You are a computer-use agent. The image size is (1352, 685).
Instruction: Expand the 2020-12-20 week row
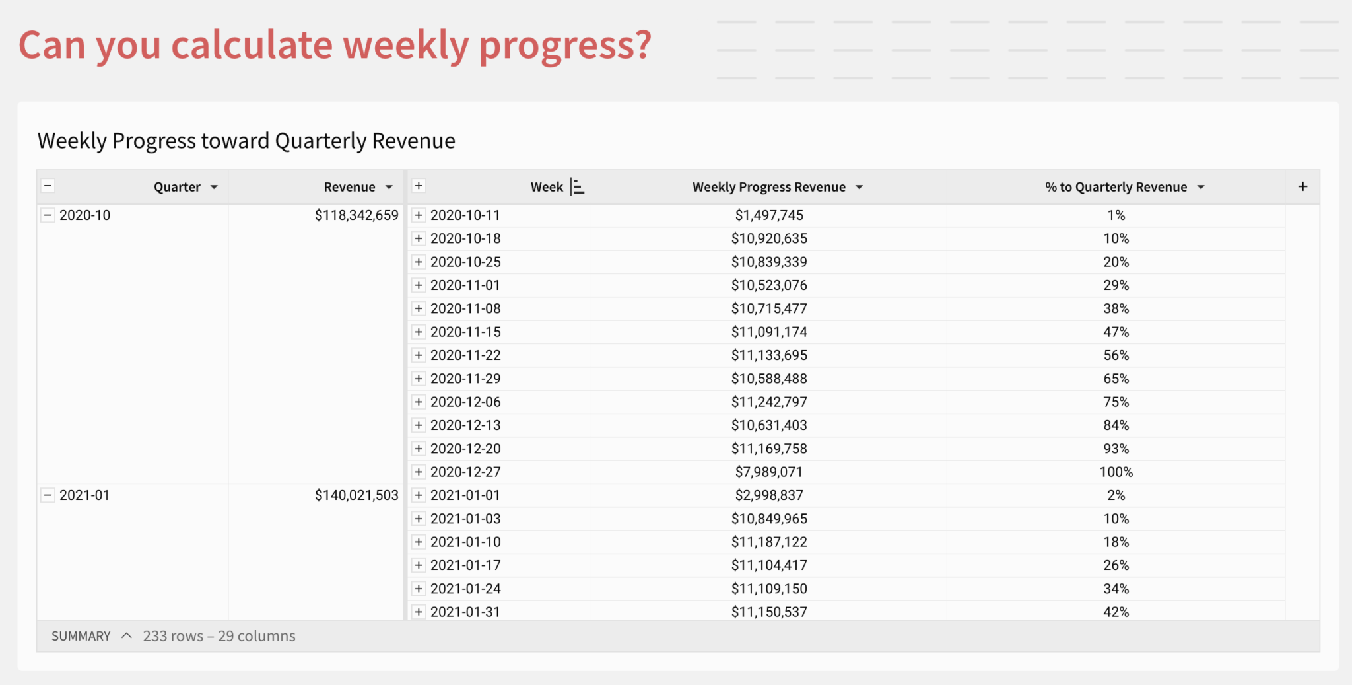click(419, 448)
